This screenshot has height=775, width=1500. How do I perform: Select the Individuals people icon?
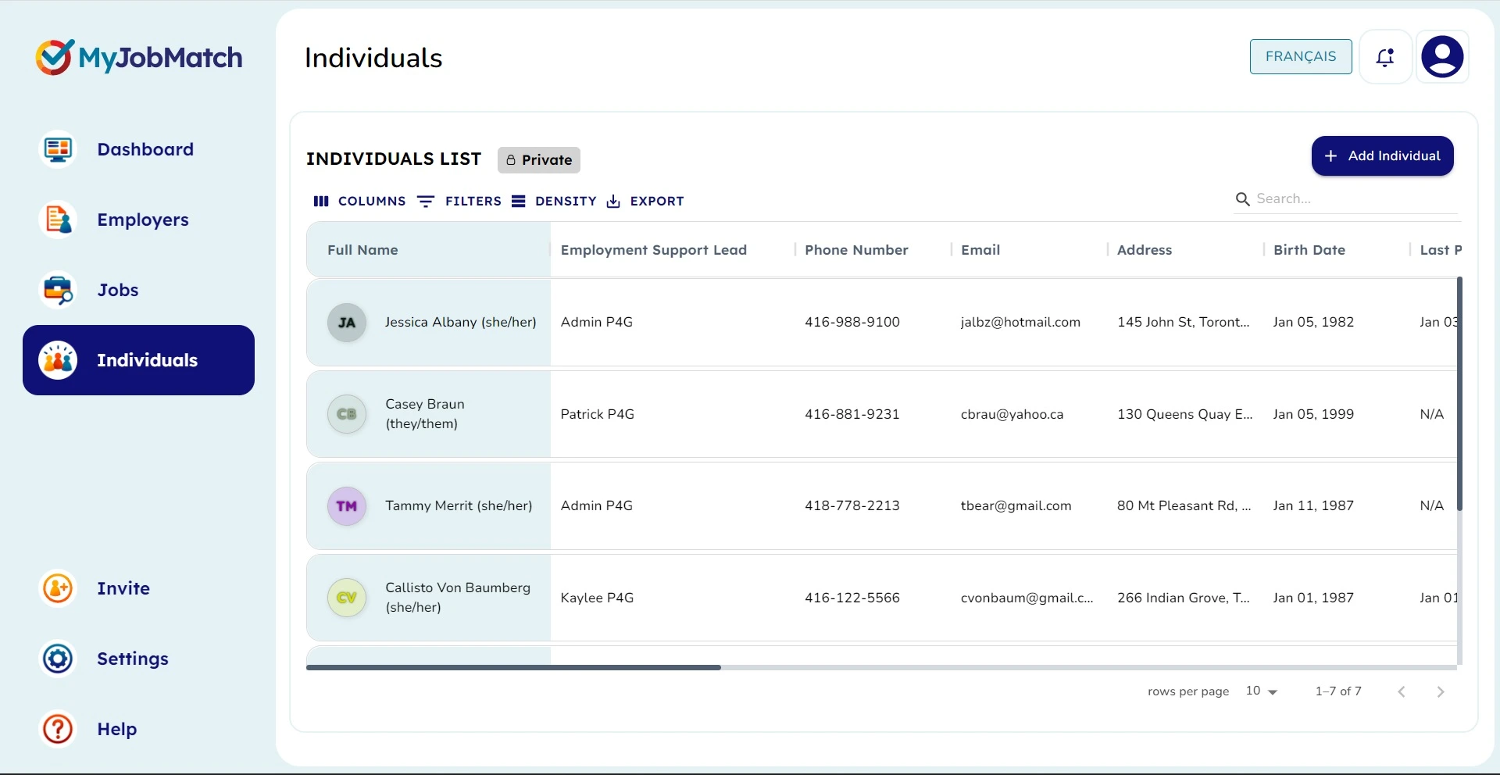tap(58, 360)
